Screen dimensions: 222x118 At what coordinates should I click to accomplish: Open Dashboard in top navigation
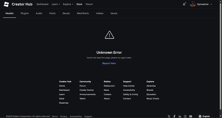click(42, 4)
